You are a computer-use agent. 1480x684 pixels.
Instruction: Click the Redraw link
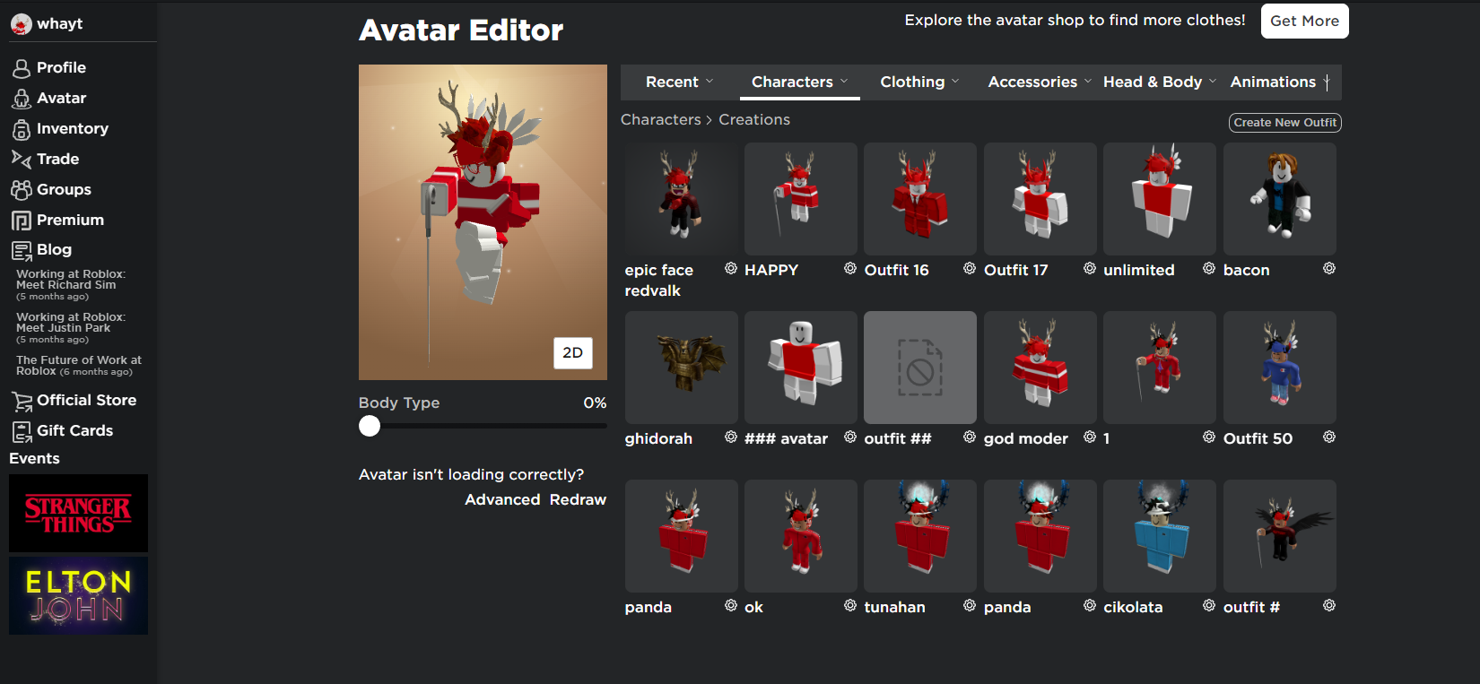click(578, 500)
